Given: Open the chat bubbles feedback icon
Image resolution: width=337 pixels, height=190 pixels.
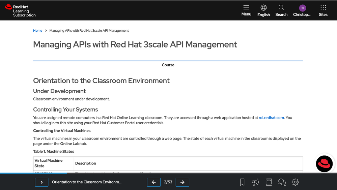Looking at the screenshot, I should pos(282,182).
